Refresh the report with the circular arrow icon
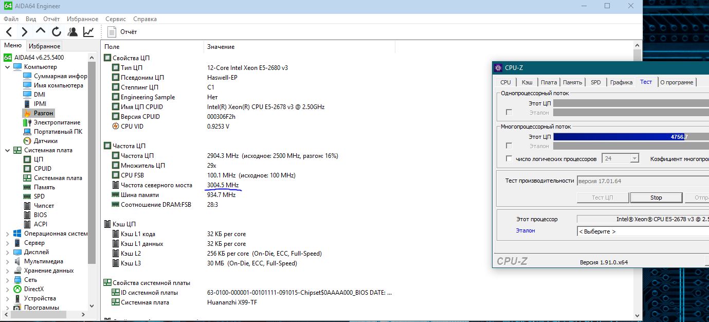Image resolution: width=709 pixels, height=322 pixels. click(x=56, y=32)
